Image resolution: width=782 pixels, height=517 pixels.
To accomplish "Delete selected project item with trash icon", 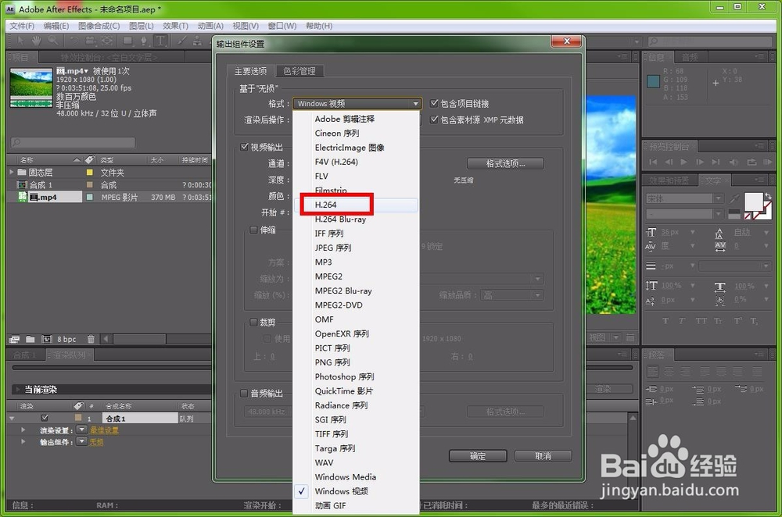I will [91, 339].
